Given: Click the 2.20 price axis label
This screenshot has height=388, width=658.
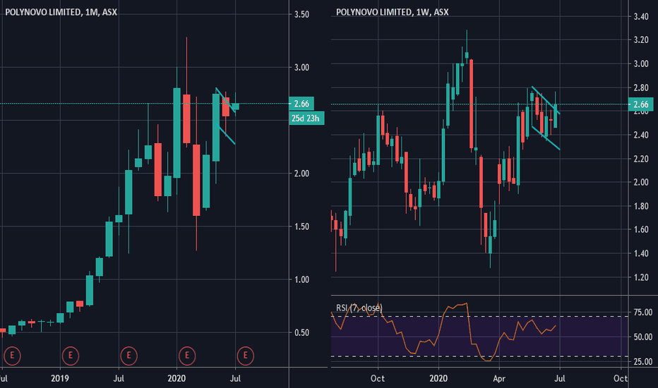Looking at the screenshot, I should pyautogui.click(x=641, y=159).
